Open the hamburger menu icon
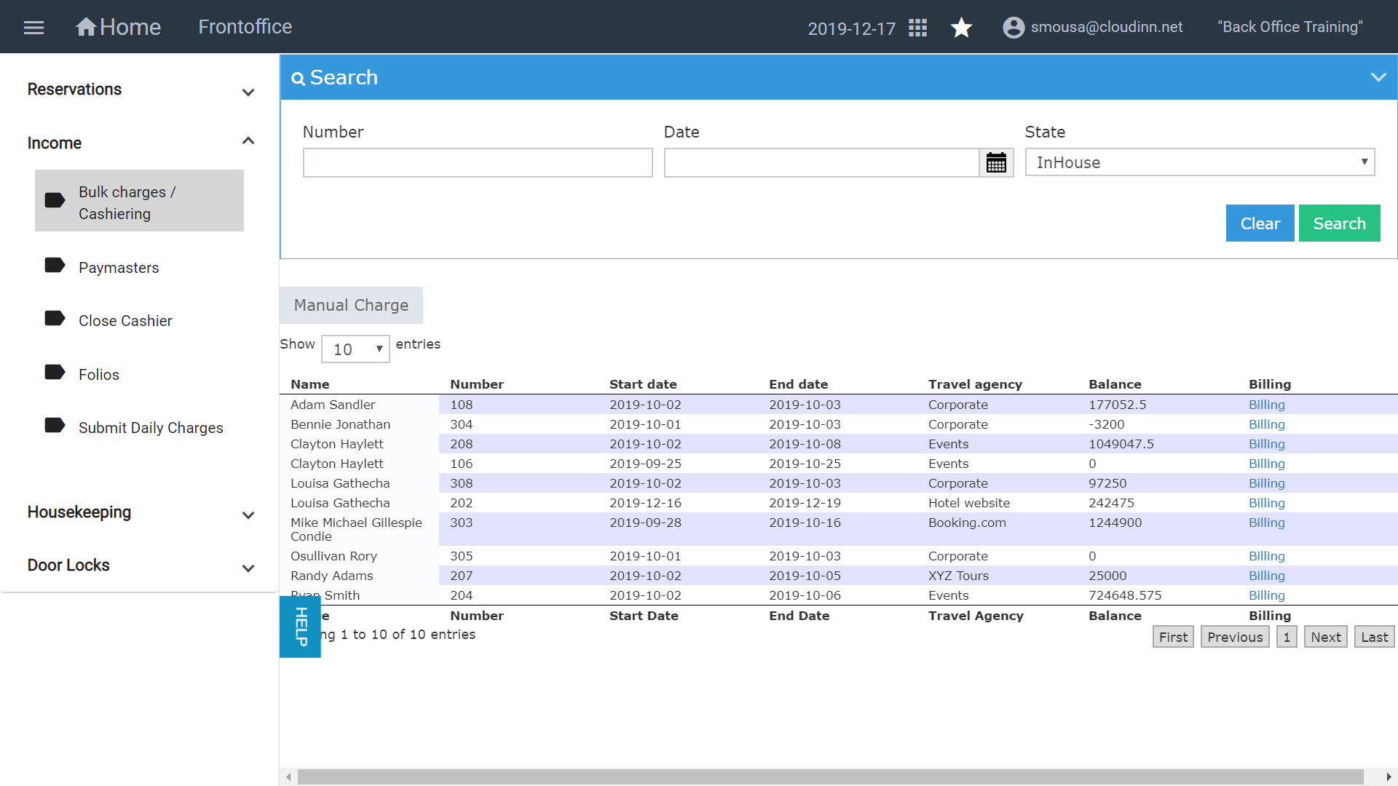The height and width of the screenshot is (786, 1398). (33, 28)
